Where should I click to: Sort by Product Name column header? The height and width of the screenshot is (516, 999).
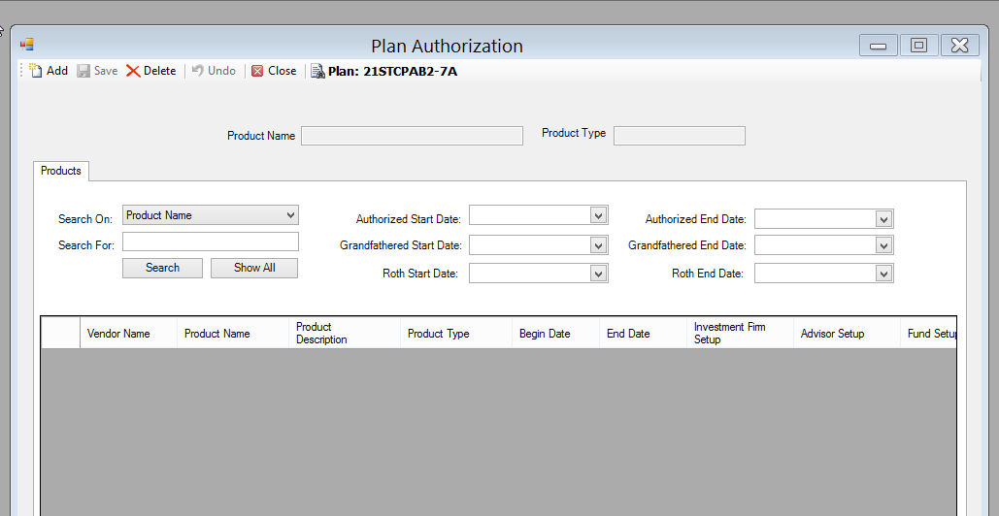pos(233,334)
